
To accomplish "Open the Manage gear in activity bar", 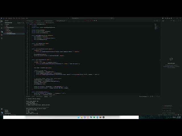I will pyautogui.click(x=2, y=112).
